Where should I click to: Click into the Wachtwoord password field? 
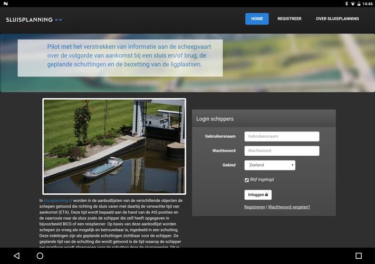coord(282,150)
